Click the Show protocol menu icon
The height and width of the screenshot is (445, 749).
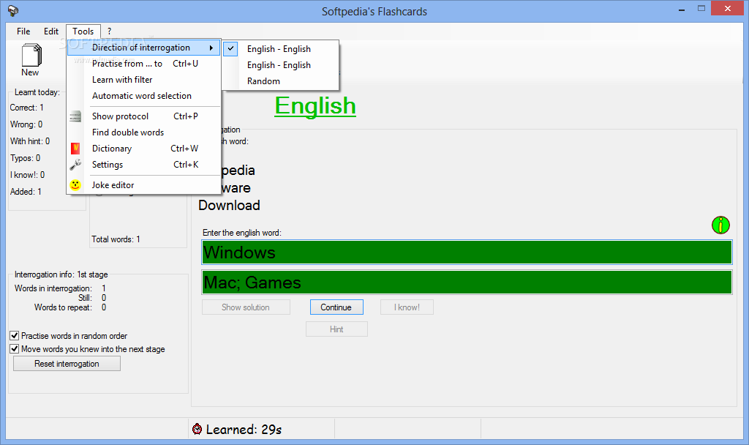75,116
